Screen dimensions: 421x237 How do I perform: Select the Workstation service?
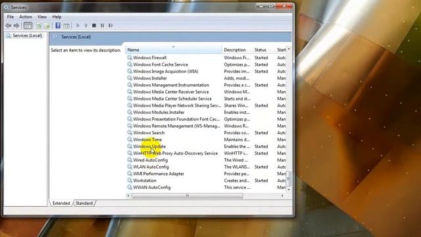point(145,180)
